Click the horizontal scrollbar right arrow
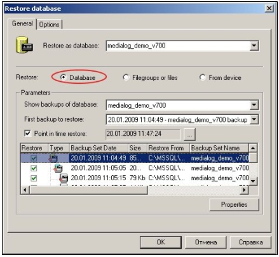The height and width of the screenshot is (257, 279). click(x=244, y=190)
